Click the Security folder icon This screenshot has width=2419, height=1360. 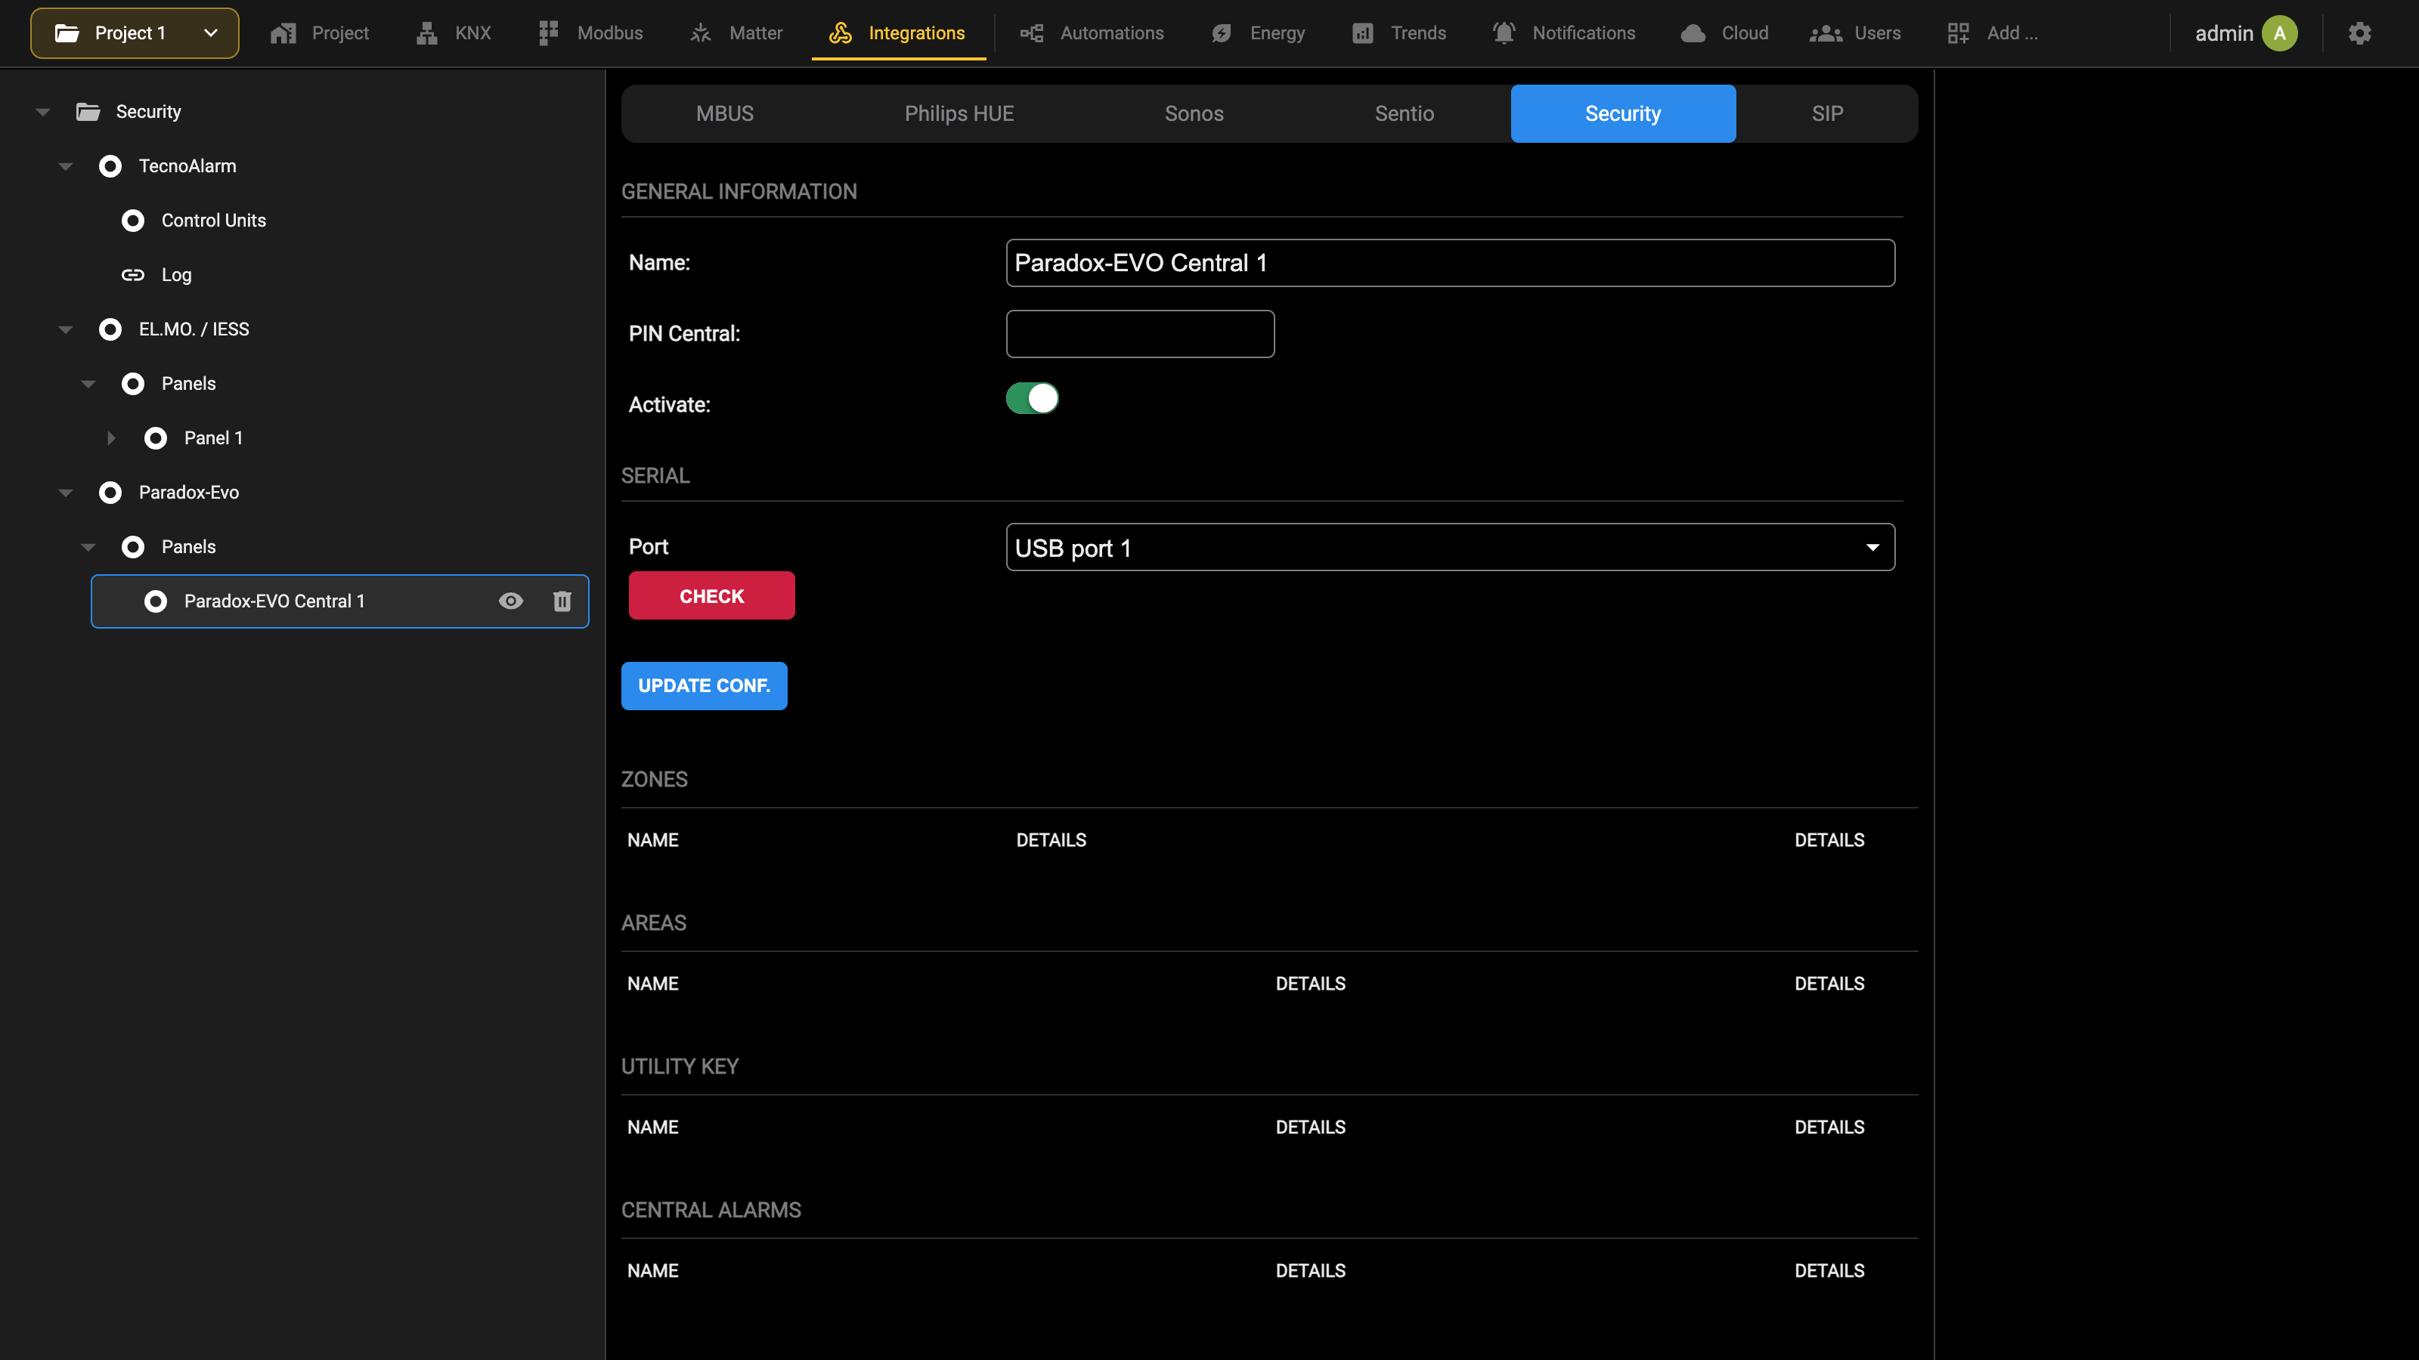click(x=88, y=112)
